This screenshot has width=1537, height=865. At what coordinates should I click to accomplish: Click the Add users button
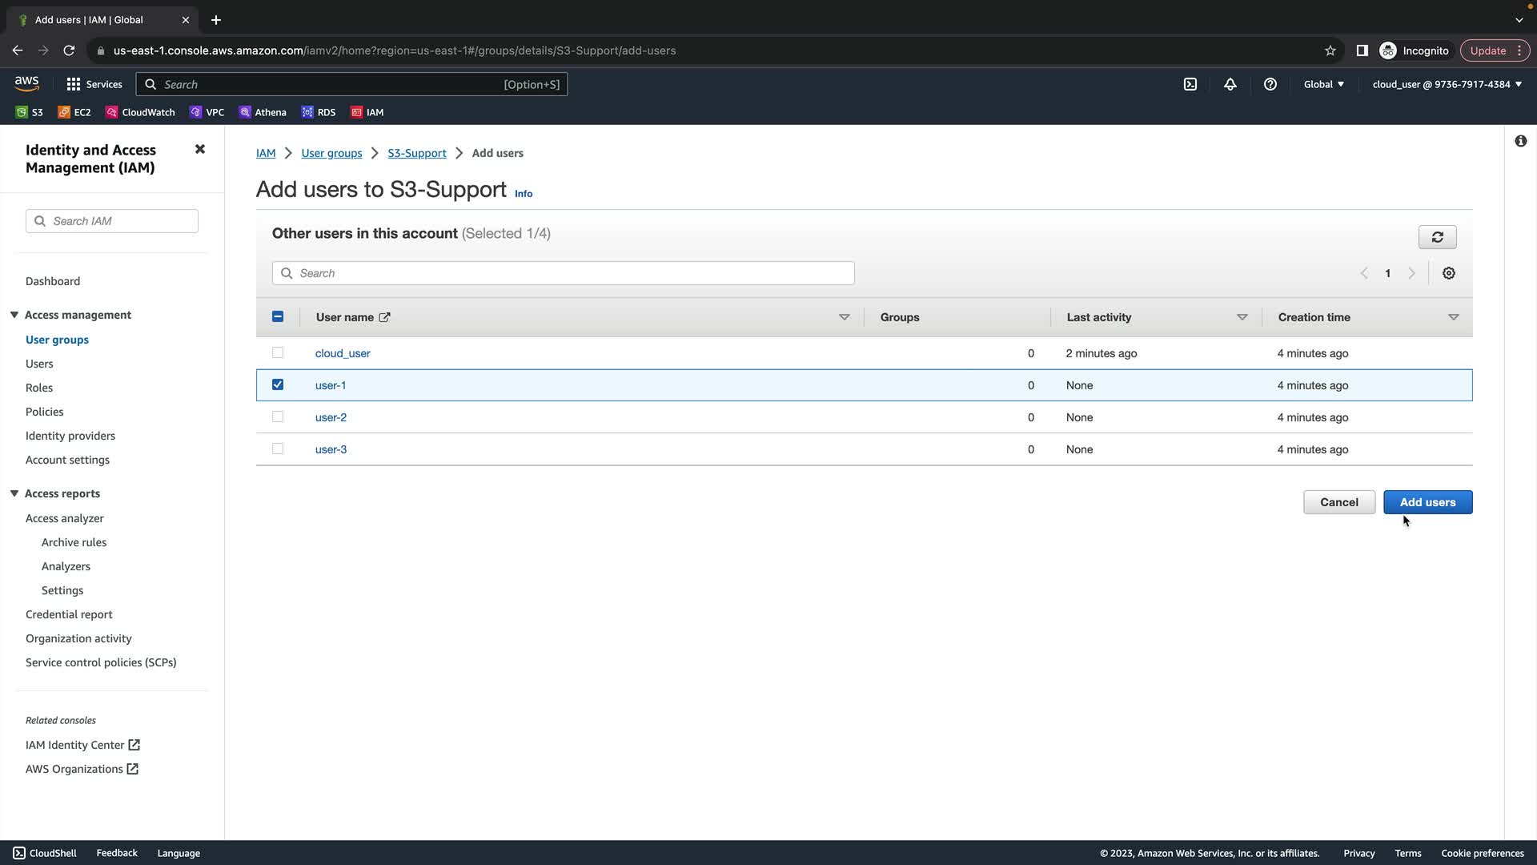1427,502
